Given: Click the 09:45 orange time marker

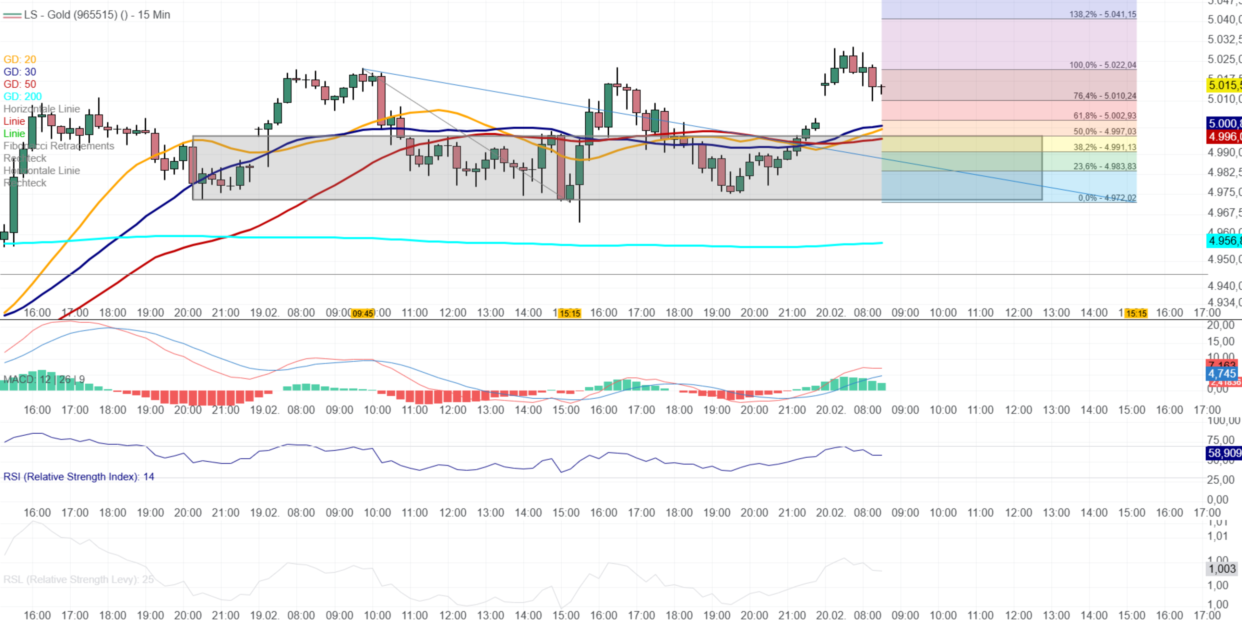Looking at the screenshot, I should click(362, 313).
